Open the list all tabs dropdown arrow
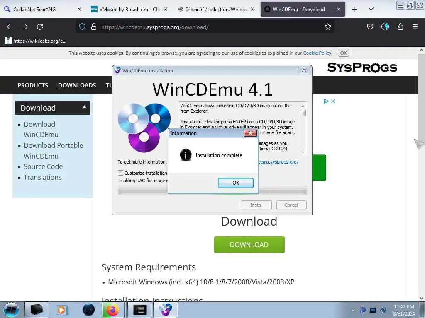Image resolution: width=425 pixels, height=318 pixels. pyautogui.click(x=371, y=9)
